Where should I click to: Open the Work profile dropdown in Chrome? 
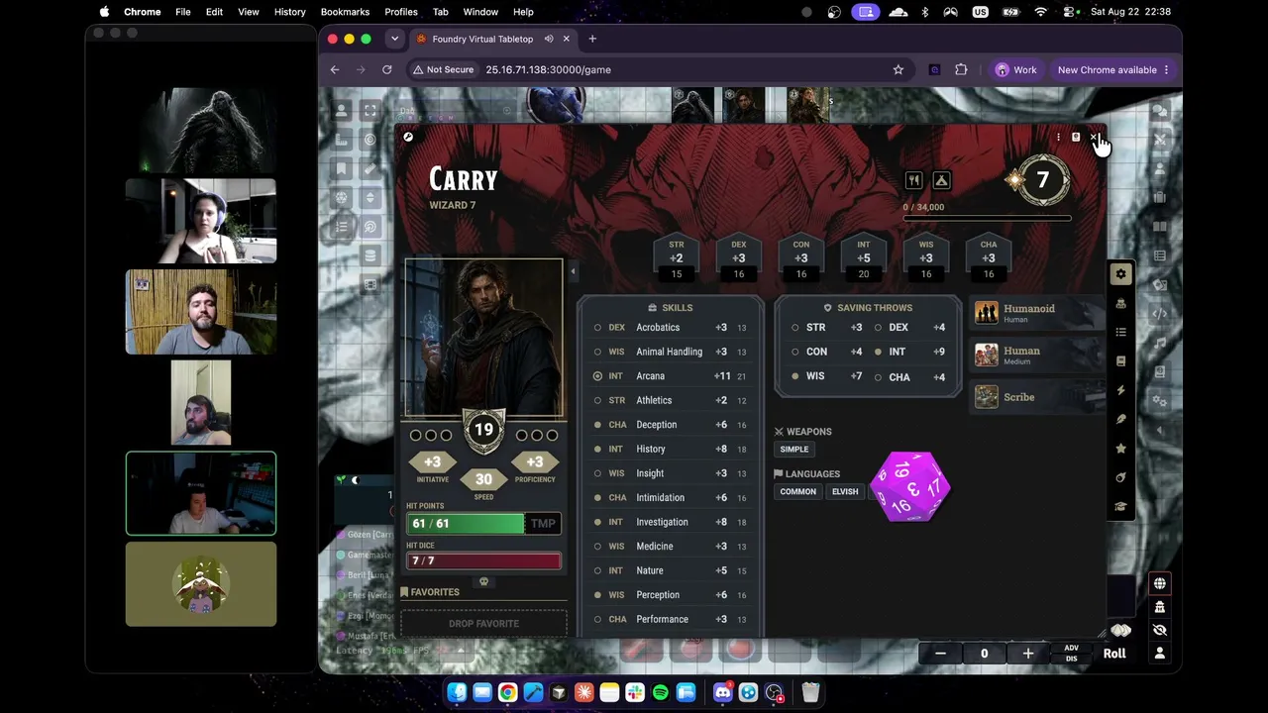click(x=1016, y=70)
